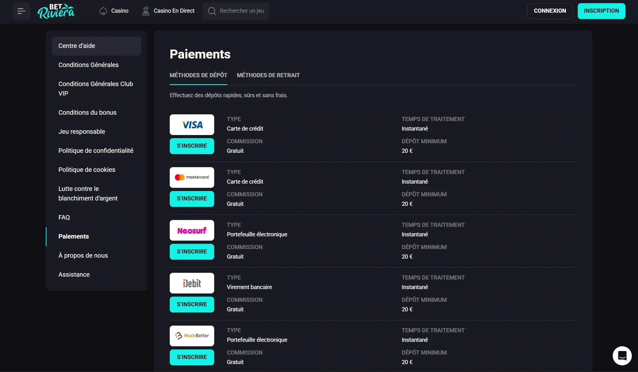Click the Connexion button
Viewport: 638px width, 372px height.
click(550, 11)
